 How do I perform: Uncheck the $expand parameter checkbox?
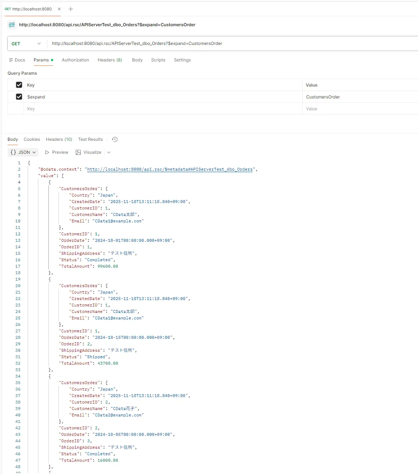(19, 97)
